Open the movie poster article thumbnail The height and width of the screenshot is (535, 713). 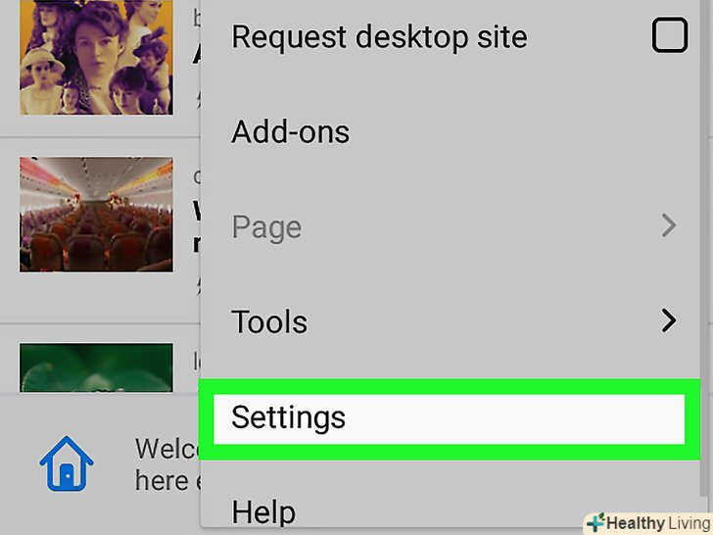(96, 57)
